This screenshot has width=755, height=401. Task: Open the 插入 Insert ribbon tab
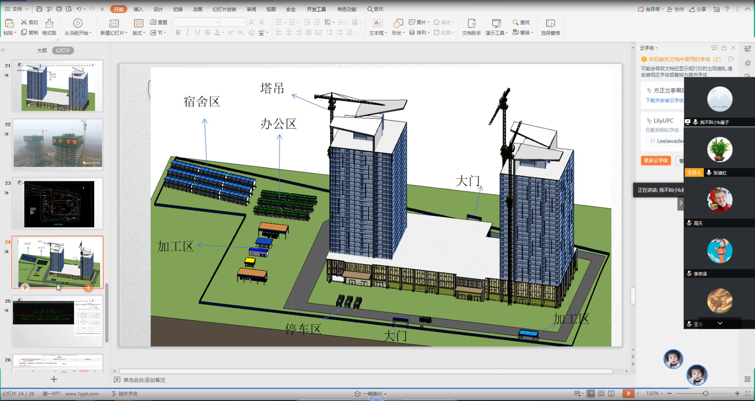[x=138, y=9]
